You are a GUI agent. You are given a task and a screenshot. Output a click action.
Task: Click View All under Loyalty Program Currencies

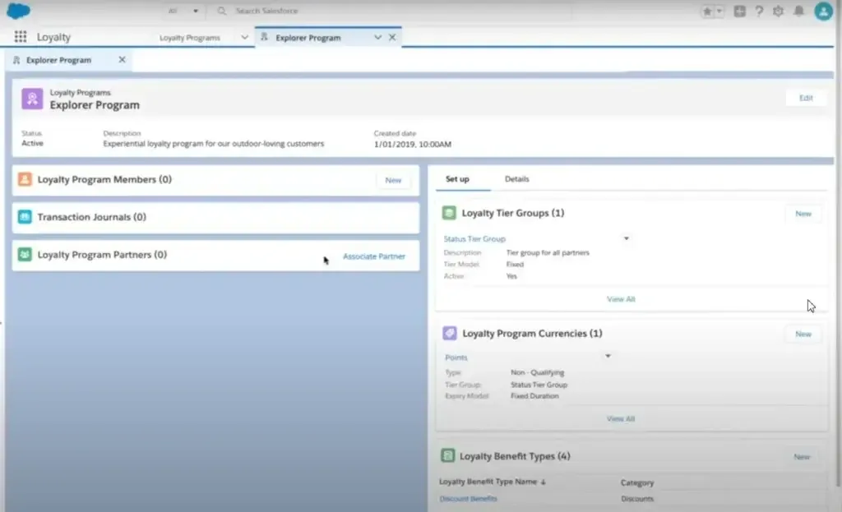point(621,418)
